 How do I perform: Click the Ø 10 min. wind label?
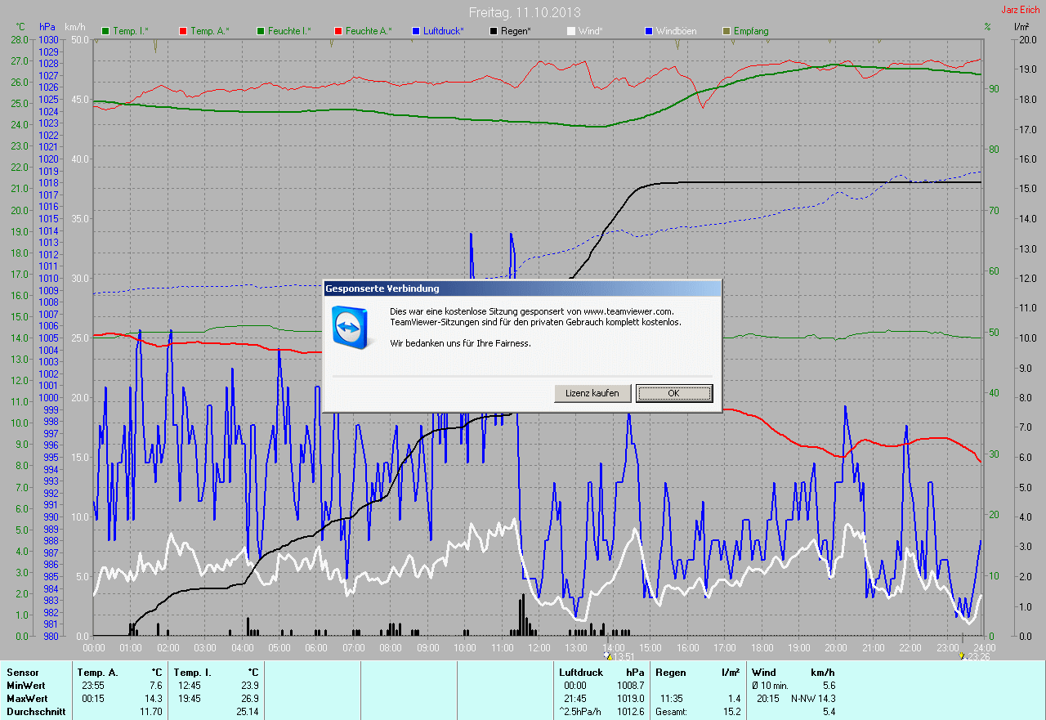pos(770,686)
